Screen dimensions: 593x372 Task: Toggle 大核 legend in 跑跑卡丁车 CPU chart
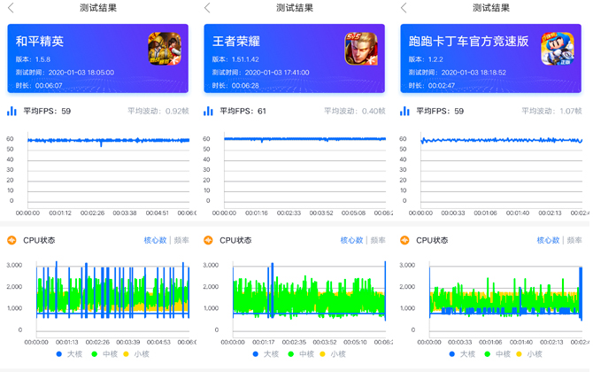pos(462,354)
